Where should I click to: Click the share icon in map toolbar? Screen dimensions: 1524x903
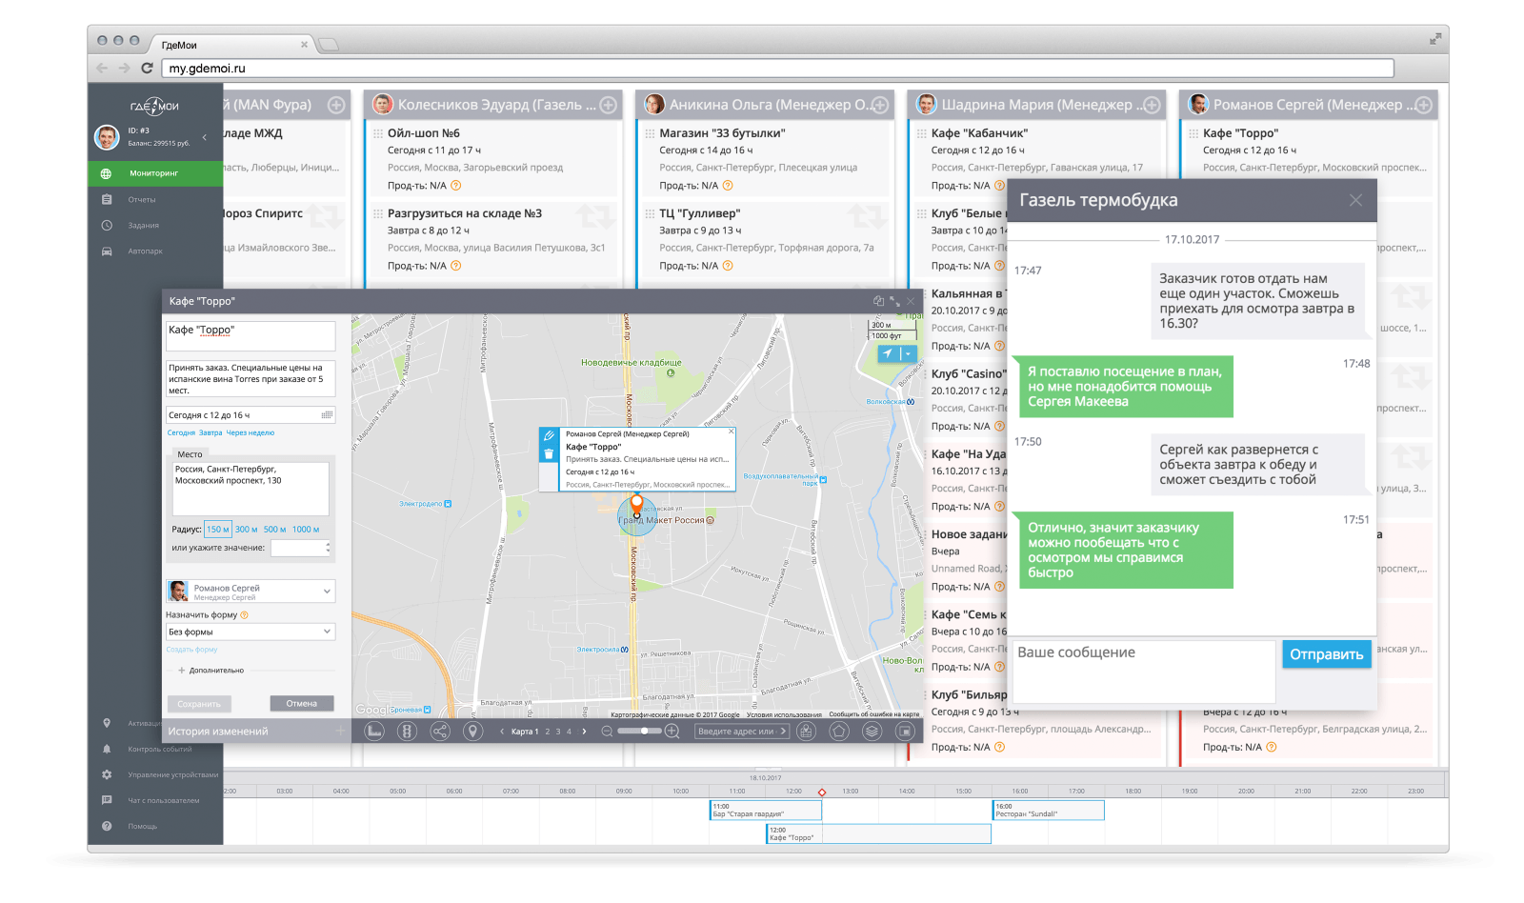[440, 731]
